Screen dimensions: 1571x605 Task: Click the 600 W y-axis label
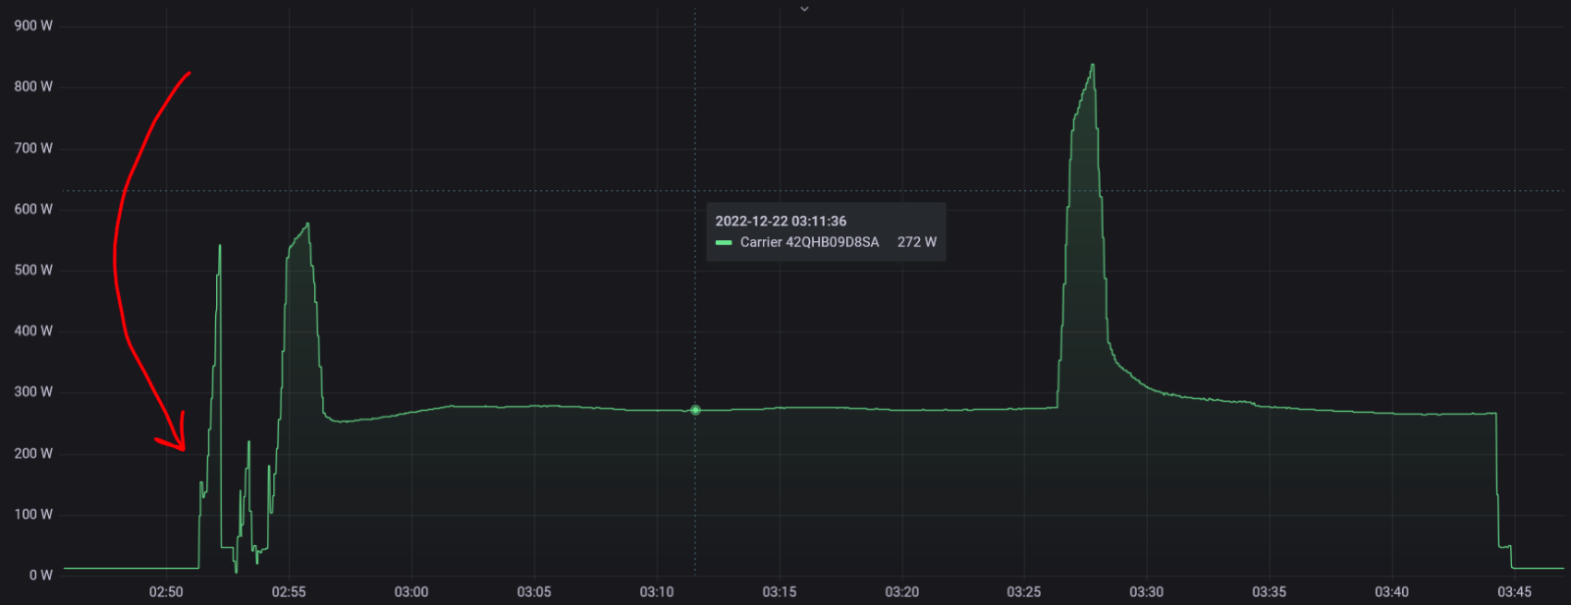(x=33, y=209)
